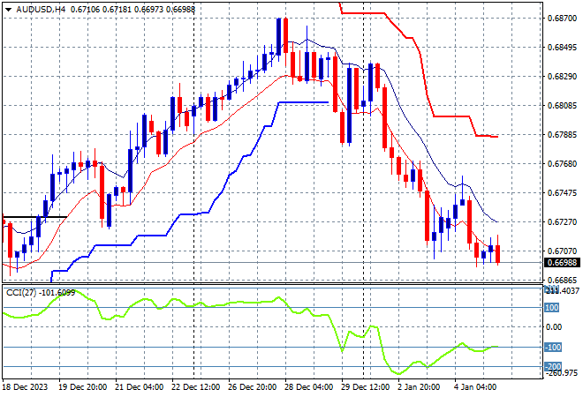The width and height of the screenshot is (583, 397).
Task: Click the CCI -200 level marker
Action: click(x=553, y=366)
